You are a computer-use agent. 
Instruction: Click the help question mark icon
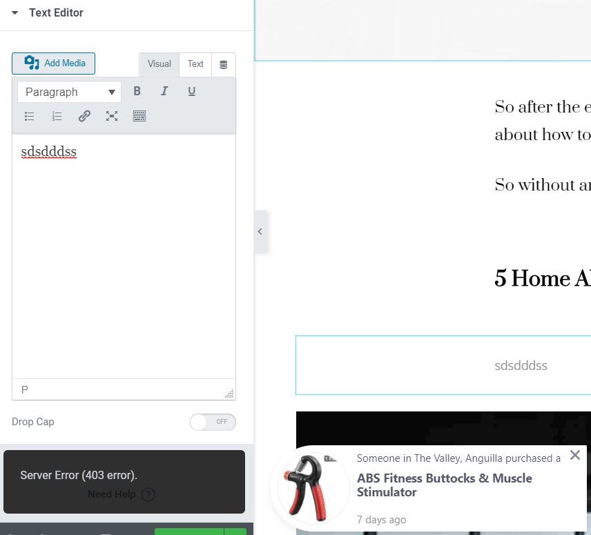148,494
